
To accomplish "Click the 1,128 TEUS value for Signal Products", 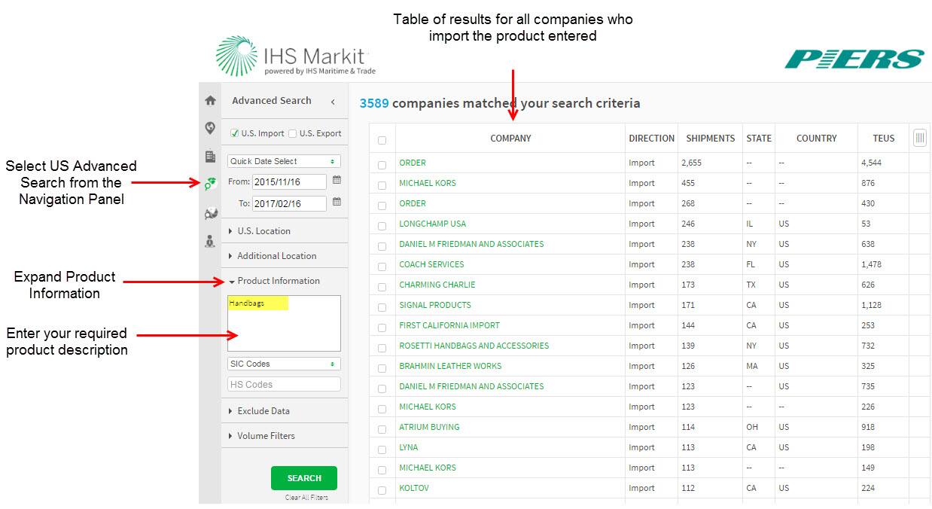I will (871, 305).
